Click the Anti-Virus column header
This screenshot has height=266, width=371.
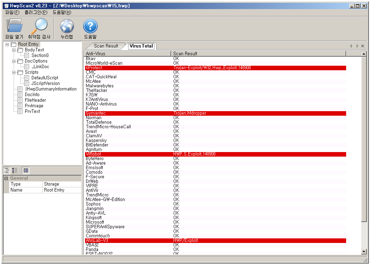(127, 53)
